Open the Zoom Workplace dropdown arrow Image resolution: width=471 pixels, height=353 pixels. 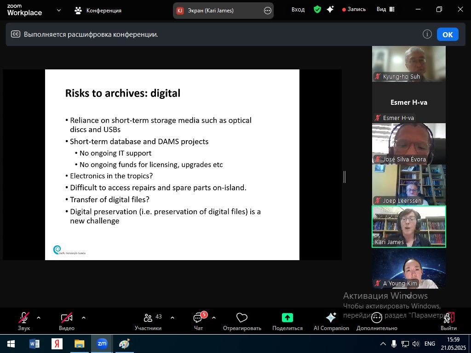pos(59,10)
